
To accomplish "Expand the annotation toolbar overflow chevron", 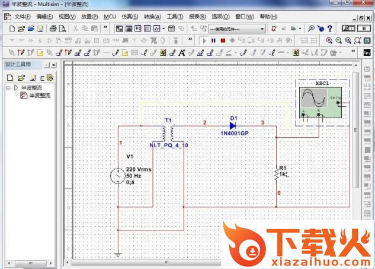I will click(x=353, y=51).
